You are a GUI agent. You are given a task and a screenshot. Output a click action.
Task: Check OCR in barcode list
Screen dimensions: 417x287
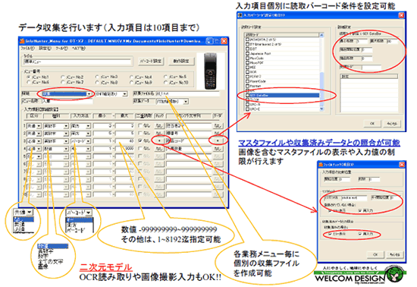(x=247, y=72)
